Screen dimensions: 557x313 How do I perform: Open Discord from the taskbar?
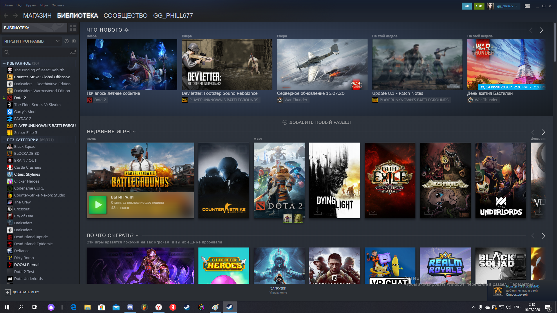(130, 307)
